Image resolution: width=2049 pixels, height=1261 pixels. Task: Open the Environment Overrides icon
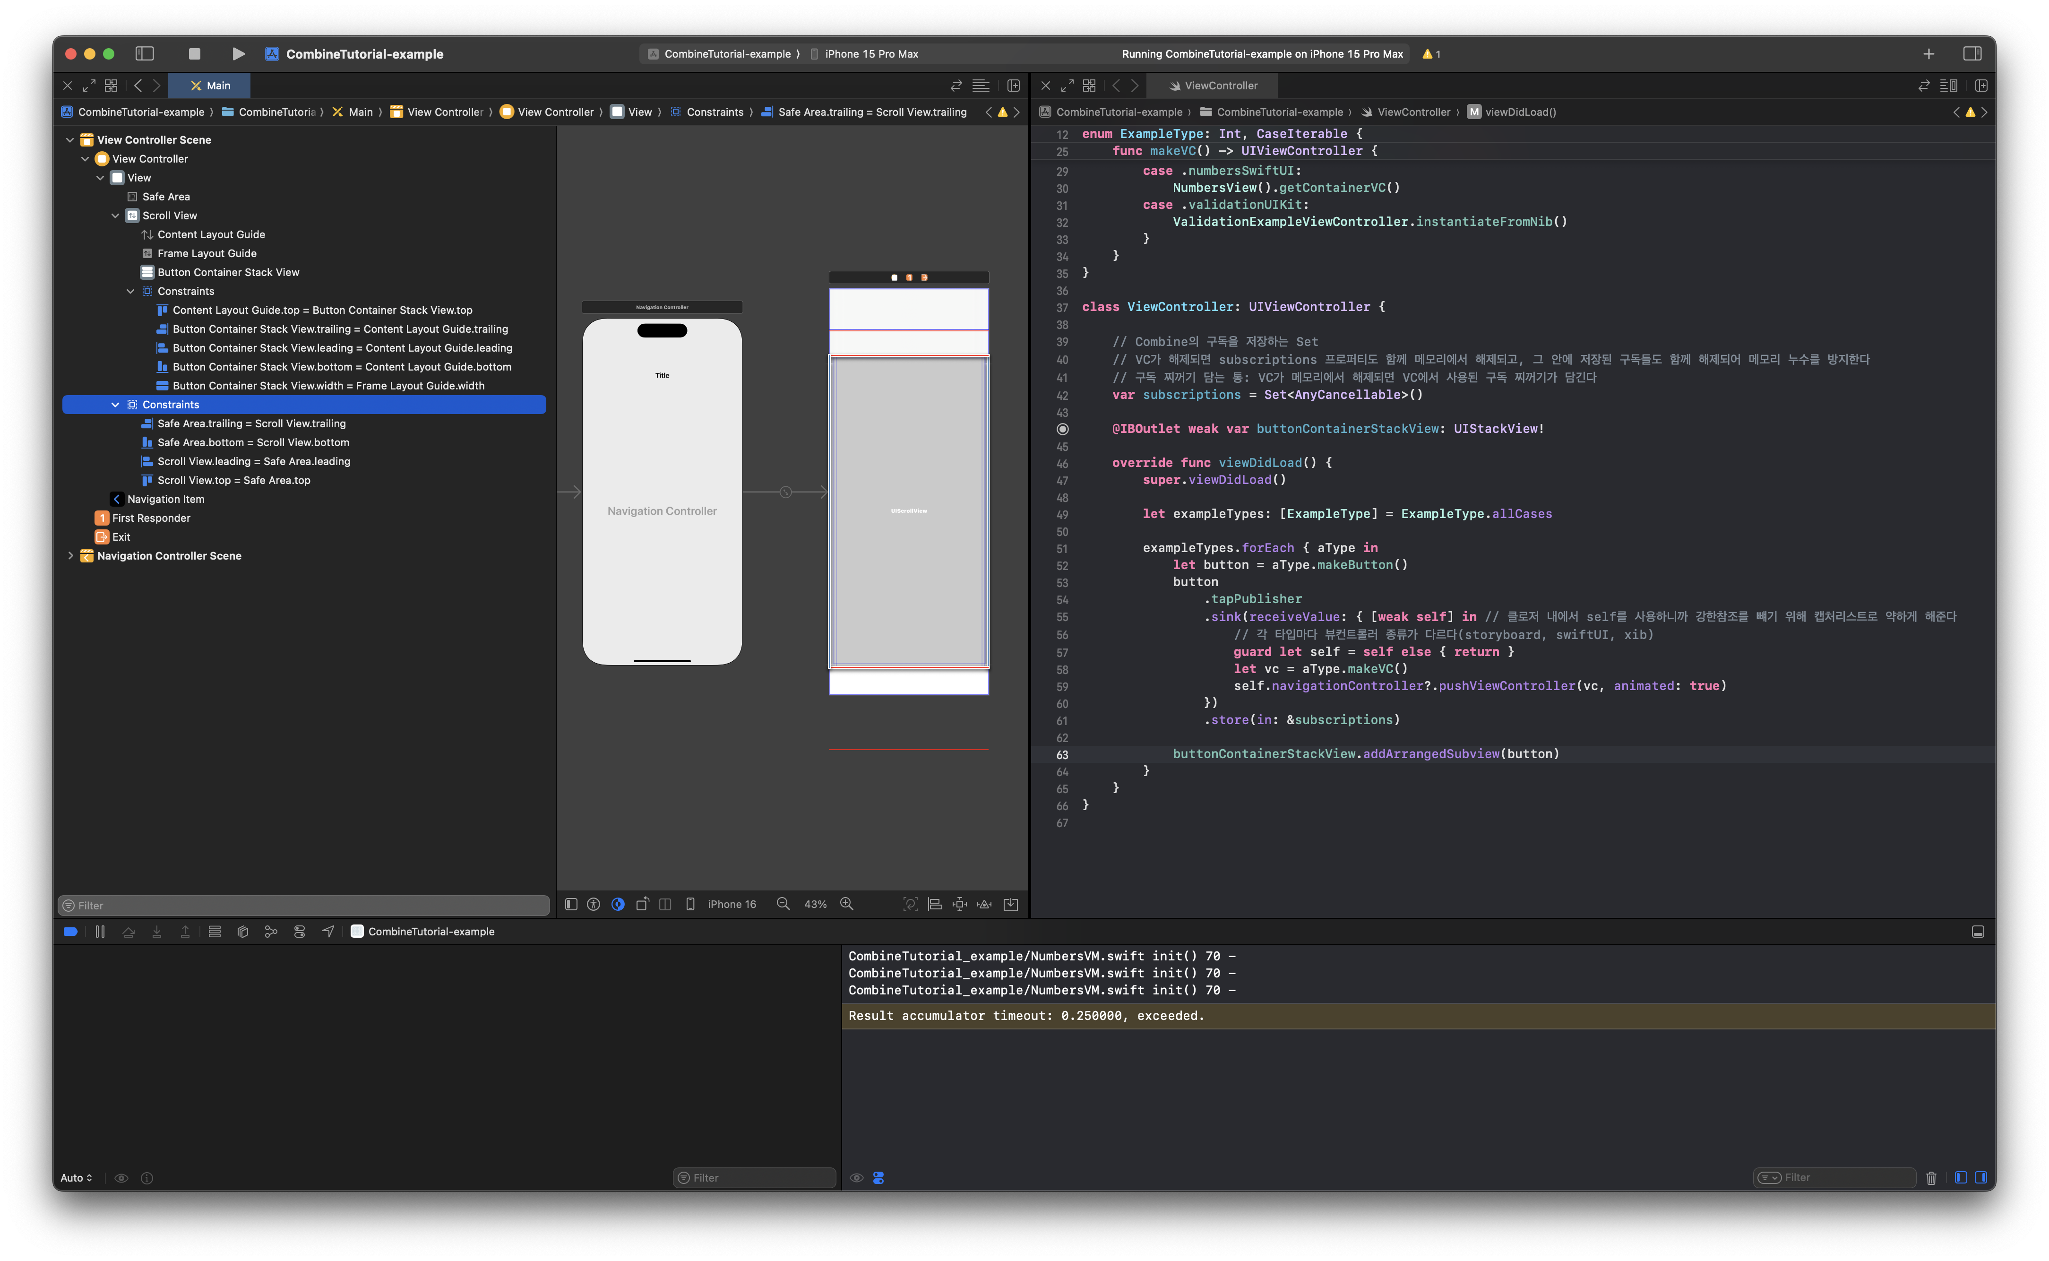click(x=299, y=932)
